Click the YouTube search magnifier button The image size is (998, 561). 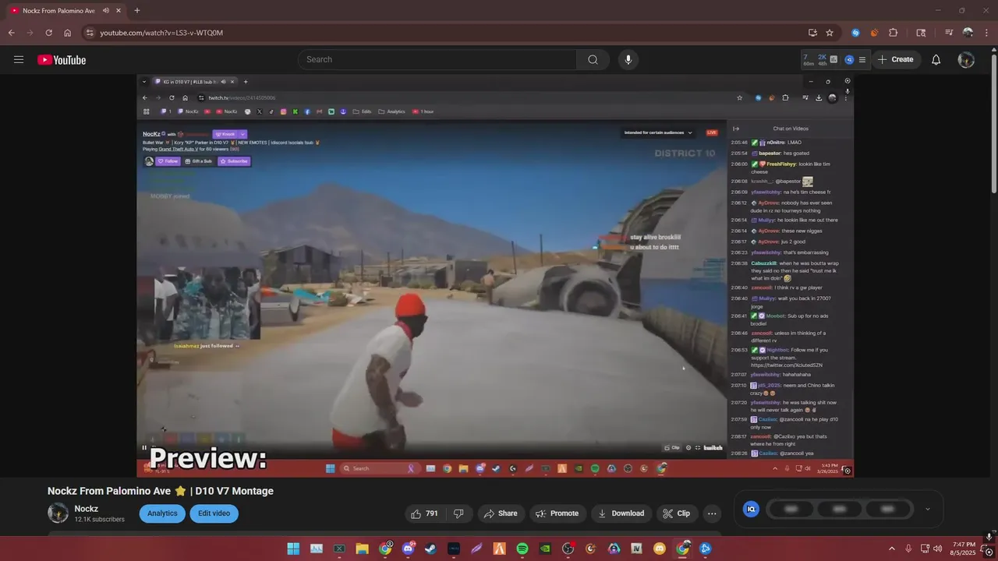pos(593,59)
